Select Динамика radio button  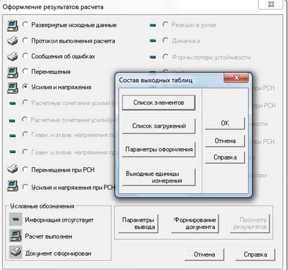[x=166, y=40]
